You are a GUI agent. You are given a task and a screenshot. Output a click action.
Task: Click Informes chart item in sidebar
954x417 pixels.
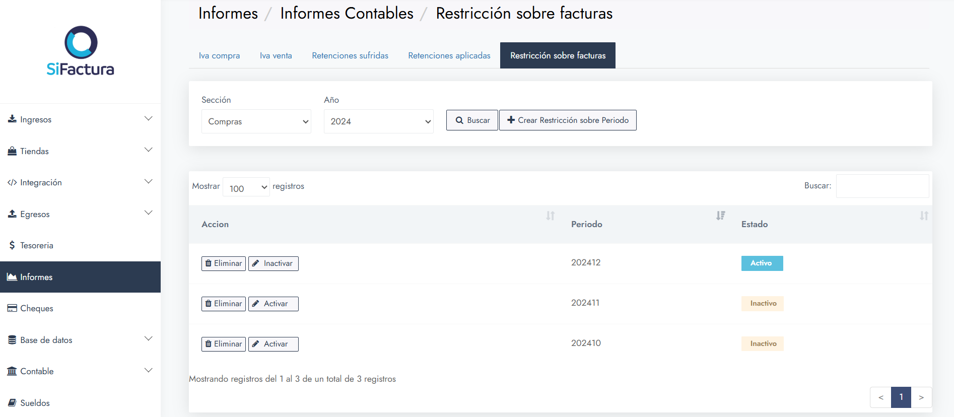pos(36,277)
